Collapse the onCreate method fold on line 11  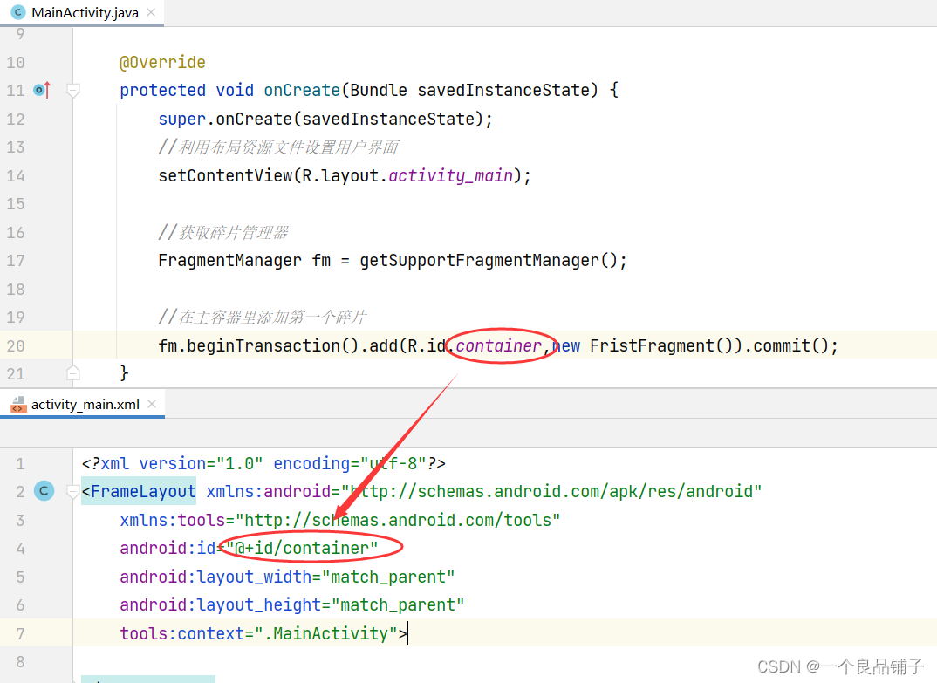pos(73,91)
